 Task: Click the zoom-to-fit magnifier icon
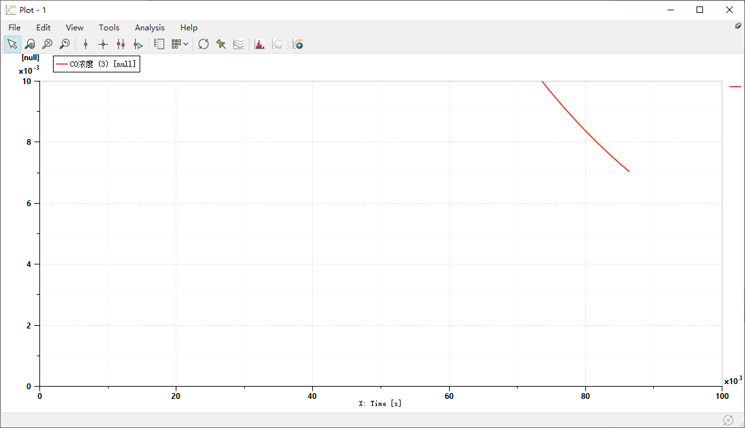48,44
